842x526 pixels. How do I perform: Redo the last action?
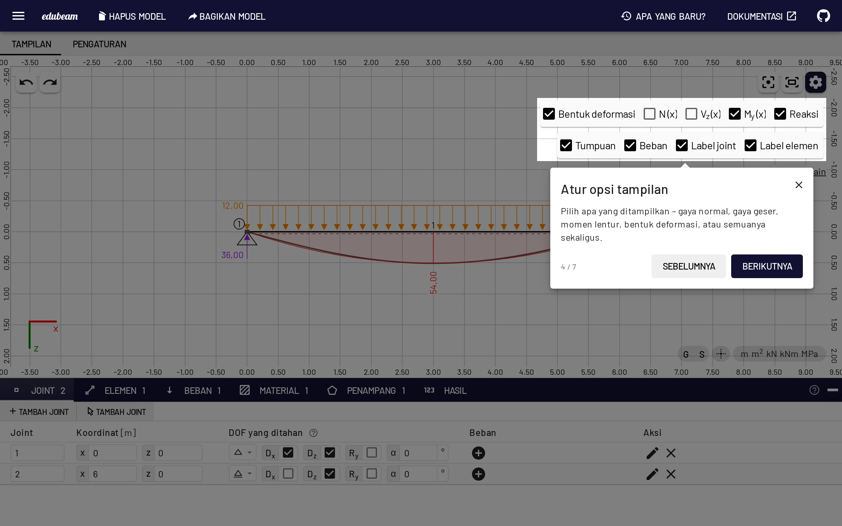point(50,83)
